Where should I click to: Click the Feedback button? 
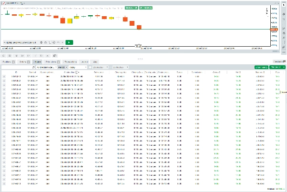pos(279,61)
